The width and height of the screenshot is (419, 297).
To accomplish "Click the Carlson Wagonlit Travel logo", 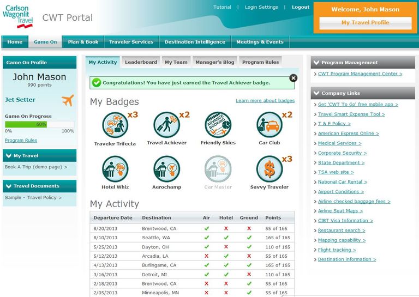I will click(18, 16).
